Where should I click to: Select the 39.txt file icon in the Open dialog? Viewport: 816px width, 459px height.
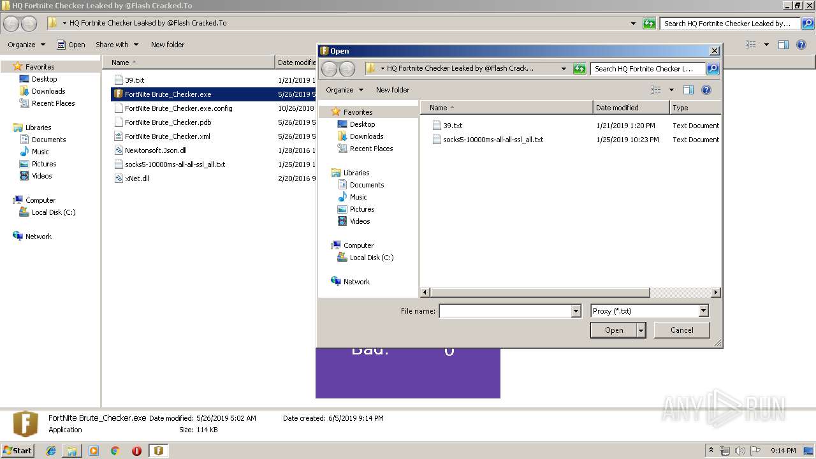(437, 126)
